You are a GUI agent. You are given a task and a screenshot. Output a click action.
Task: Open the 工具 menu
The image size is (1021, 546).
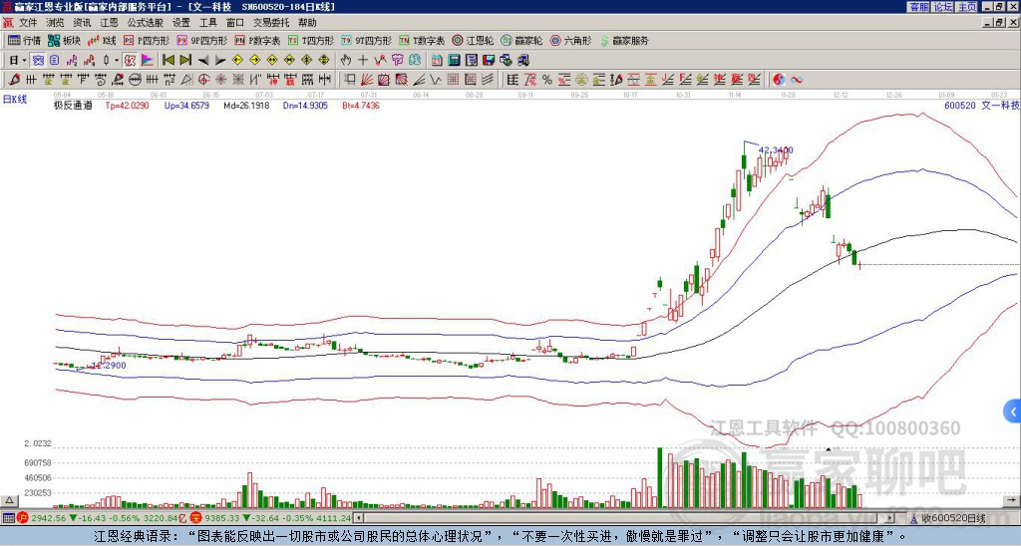click(207, 23)
